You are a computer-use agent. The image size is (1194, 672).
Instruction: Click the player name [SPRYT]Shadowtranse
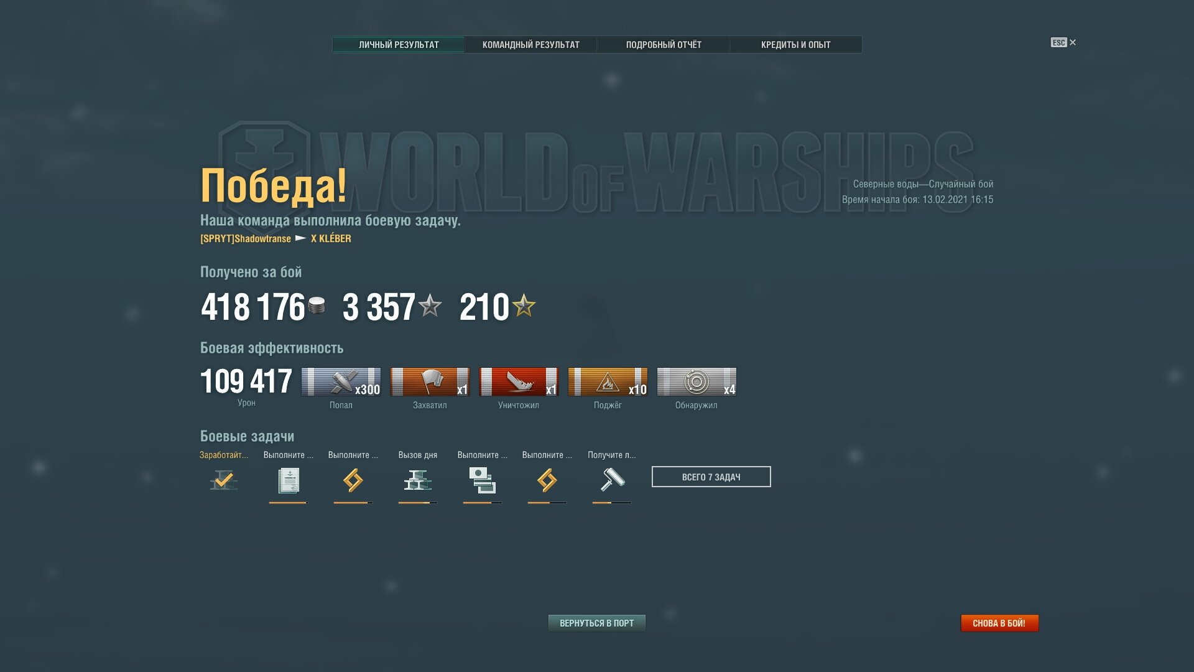point(246,239)
